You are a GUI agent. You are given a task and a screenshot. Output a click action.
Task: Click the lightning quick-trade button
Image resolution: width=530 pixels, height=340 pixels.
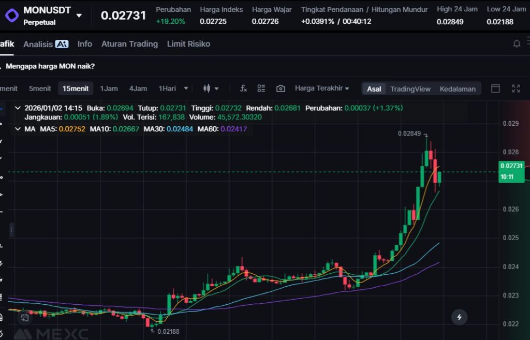pyautogui.click(x=459, y=317)
